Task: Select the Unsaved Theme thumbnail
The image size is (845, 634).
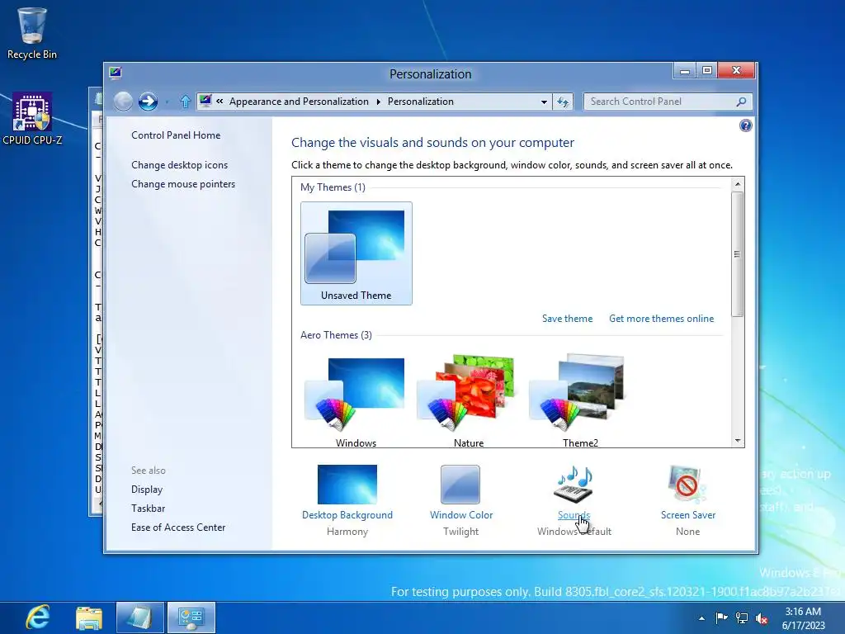Action: pyautogui.click(x=356, y=253)
